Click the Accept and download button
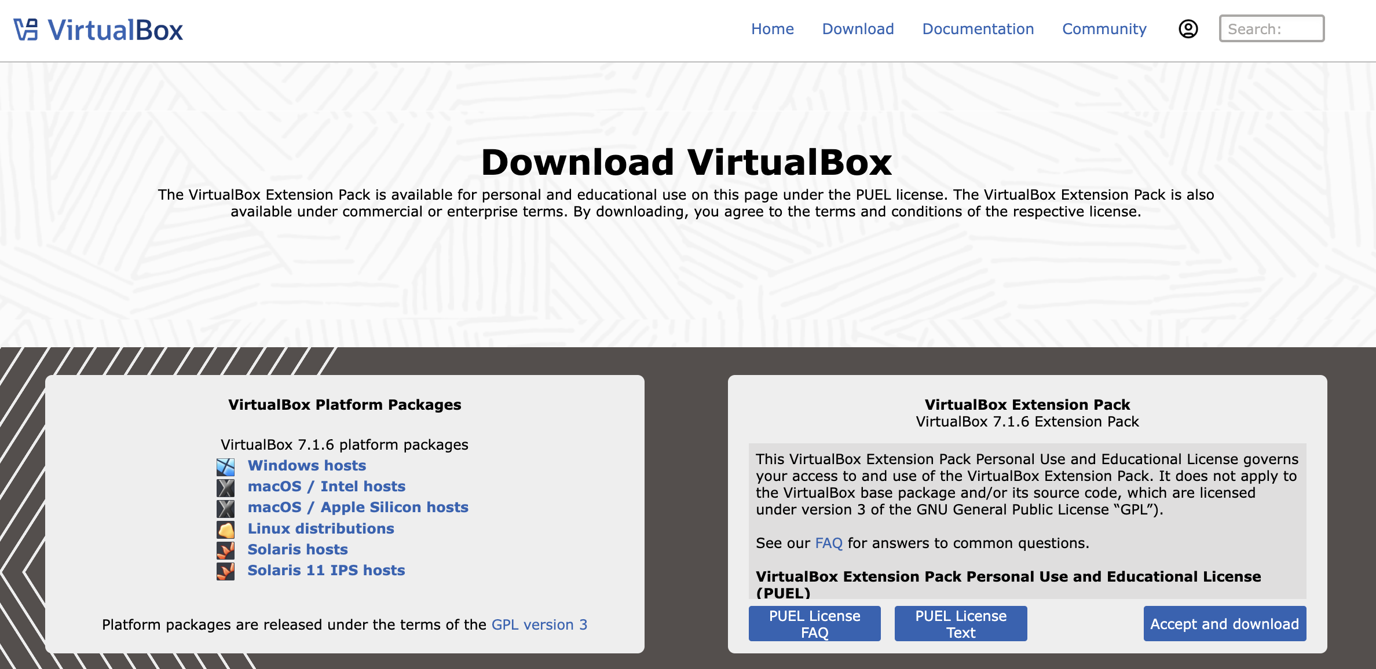 [x=1225, y=623]
